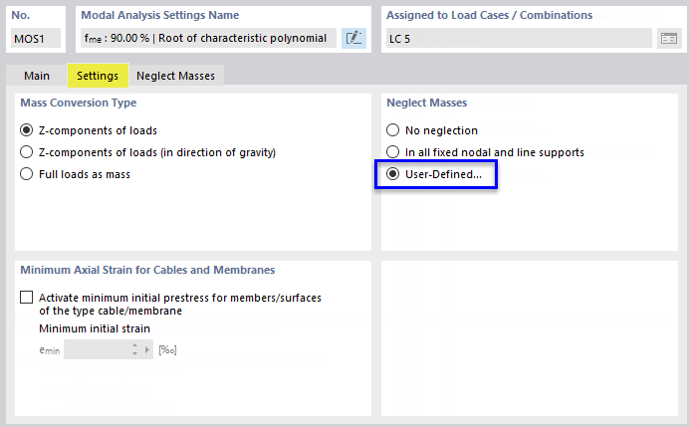
Task: Switch to the Main tab
Action: [37, 76]
